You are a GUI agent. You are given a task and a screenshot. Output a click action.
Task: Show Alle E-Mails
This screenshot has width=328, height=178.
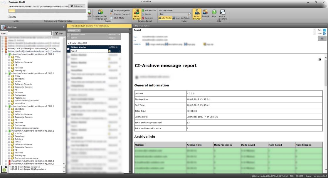tap(117, 18)
